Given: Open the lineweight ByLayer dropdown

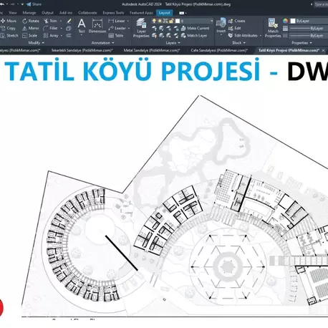Looking at the screenshot, I should coord(309,29).
